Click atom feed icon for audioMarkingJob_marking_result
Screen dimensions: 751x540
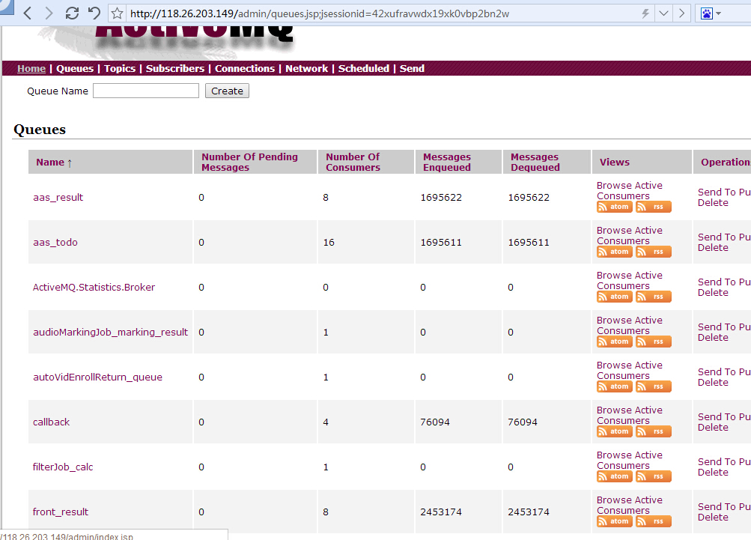[x=615, y=342]
